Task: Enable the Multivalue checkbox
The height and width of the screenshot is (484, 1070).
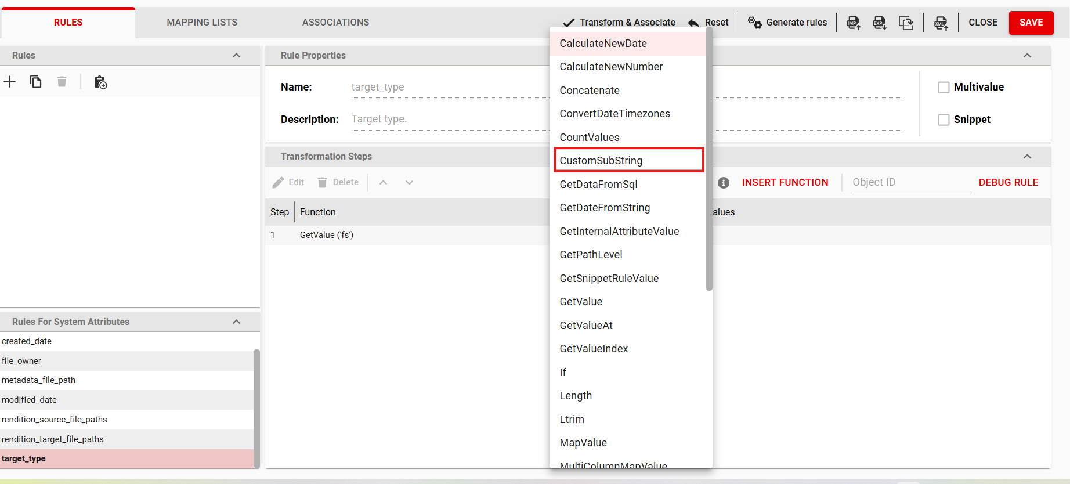Action: (944, 87)
